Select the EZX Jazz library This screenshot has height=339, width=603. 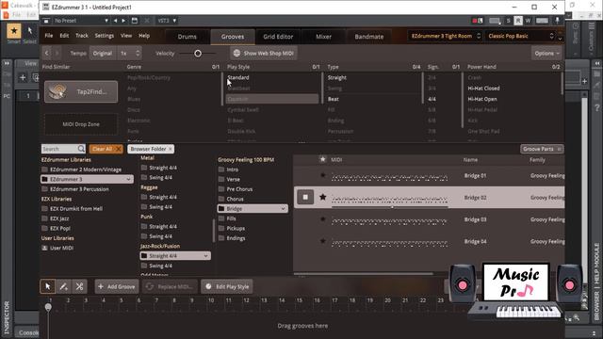pos(59,218)
